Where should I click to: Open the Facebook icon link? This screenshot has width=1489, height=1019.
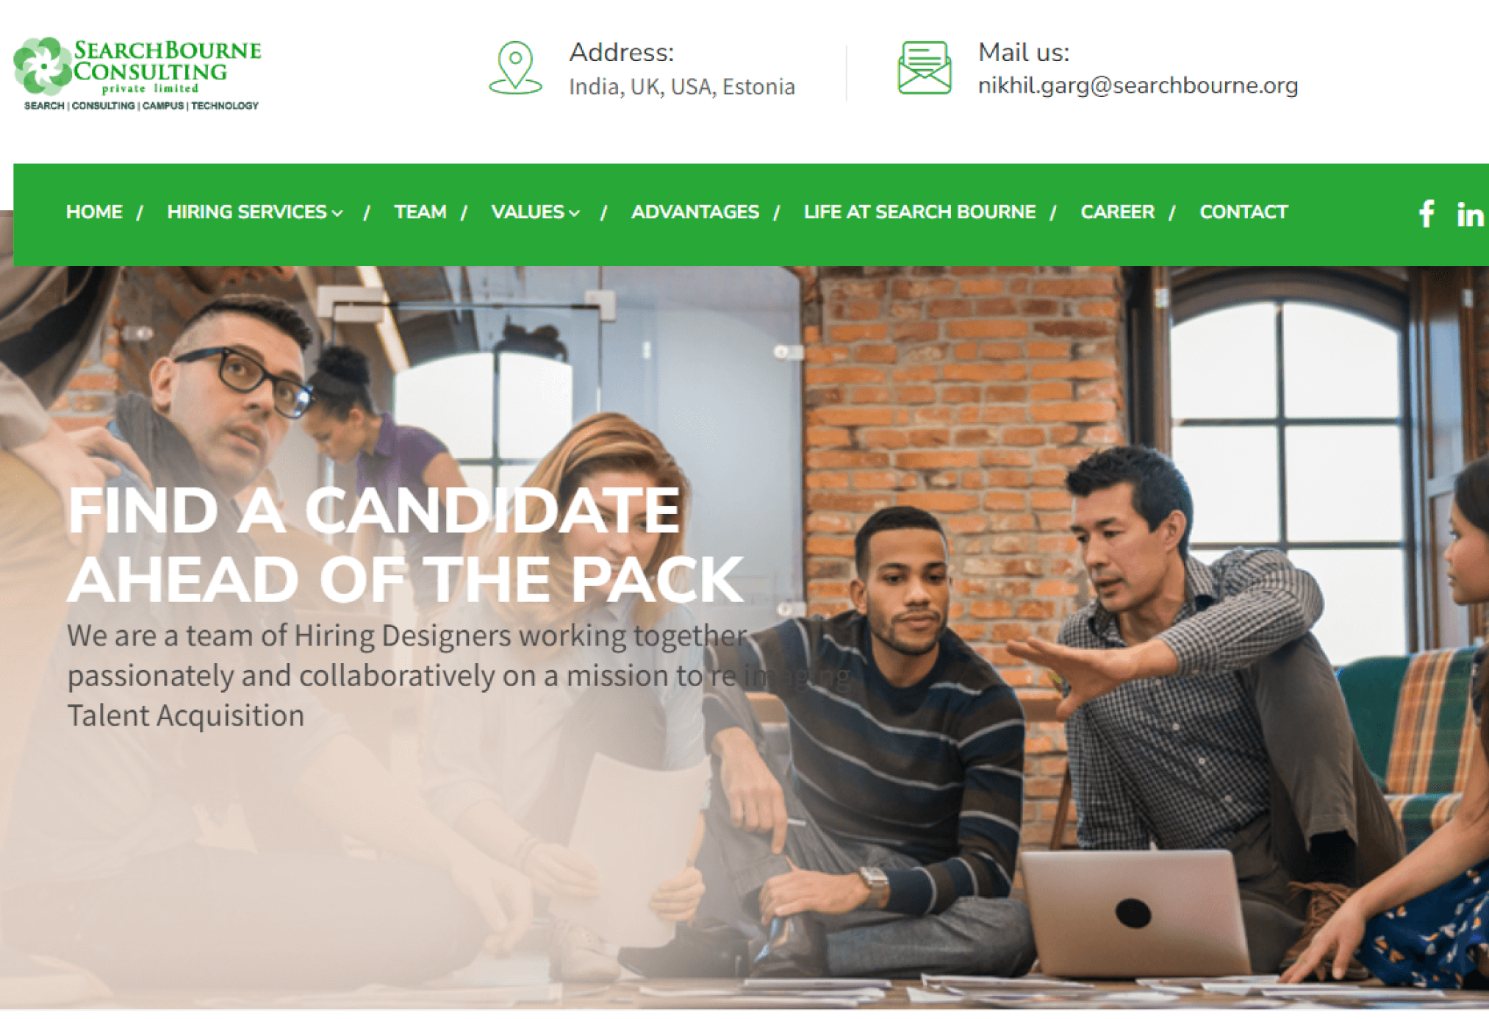click(x=1427, y=213)
